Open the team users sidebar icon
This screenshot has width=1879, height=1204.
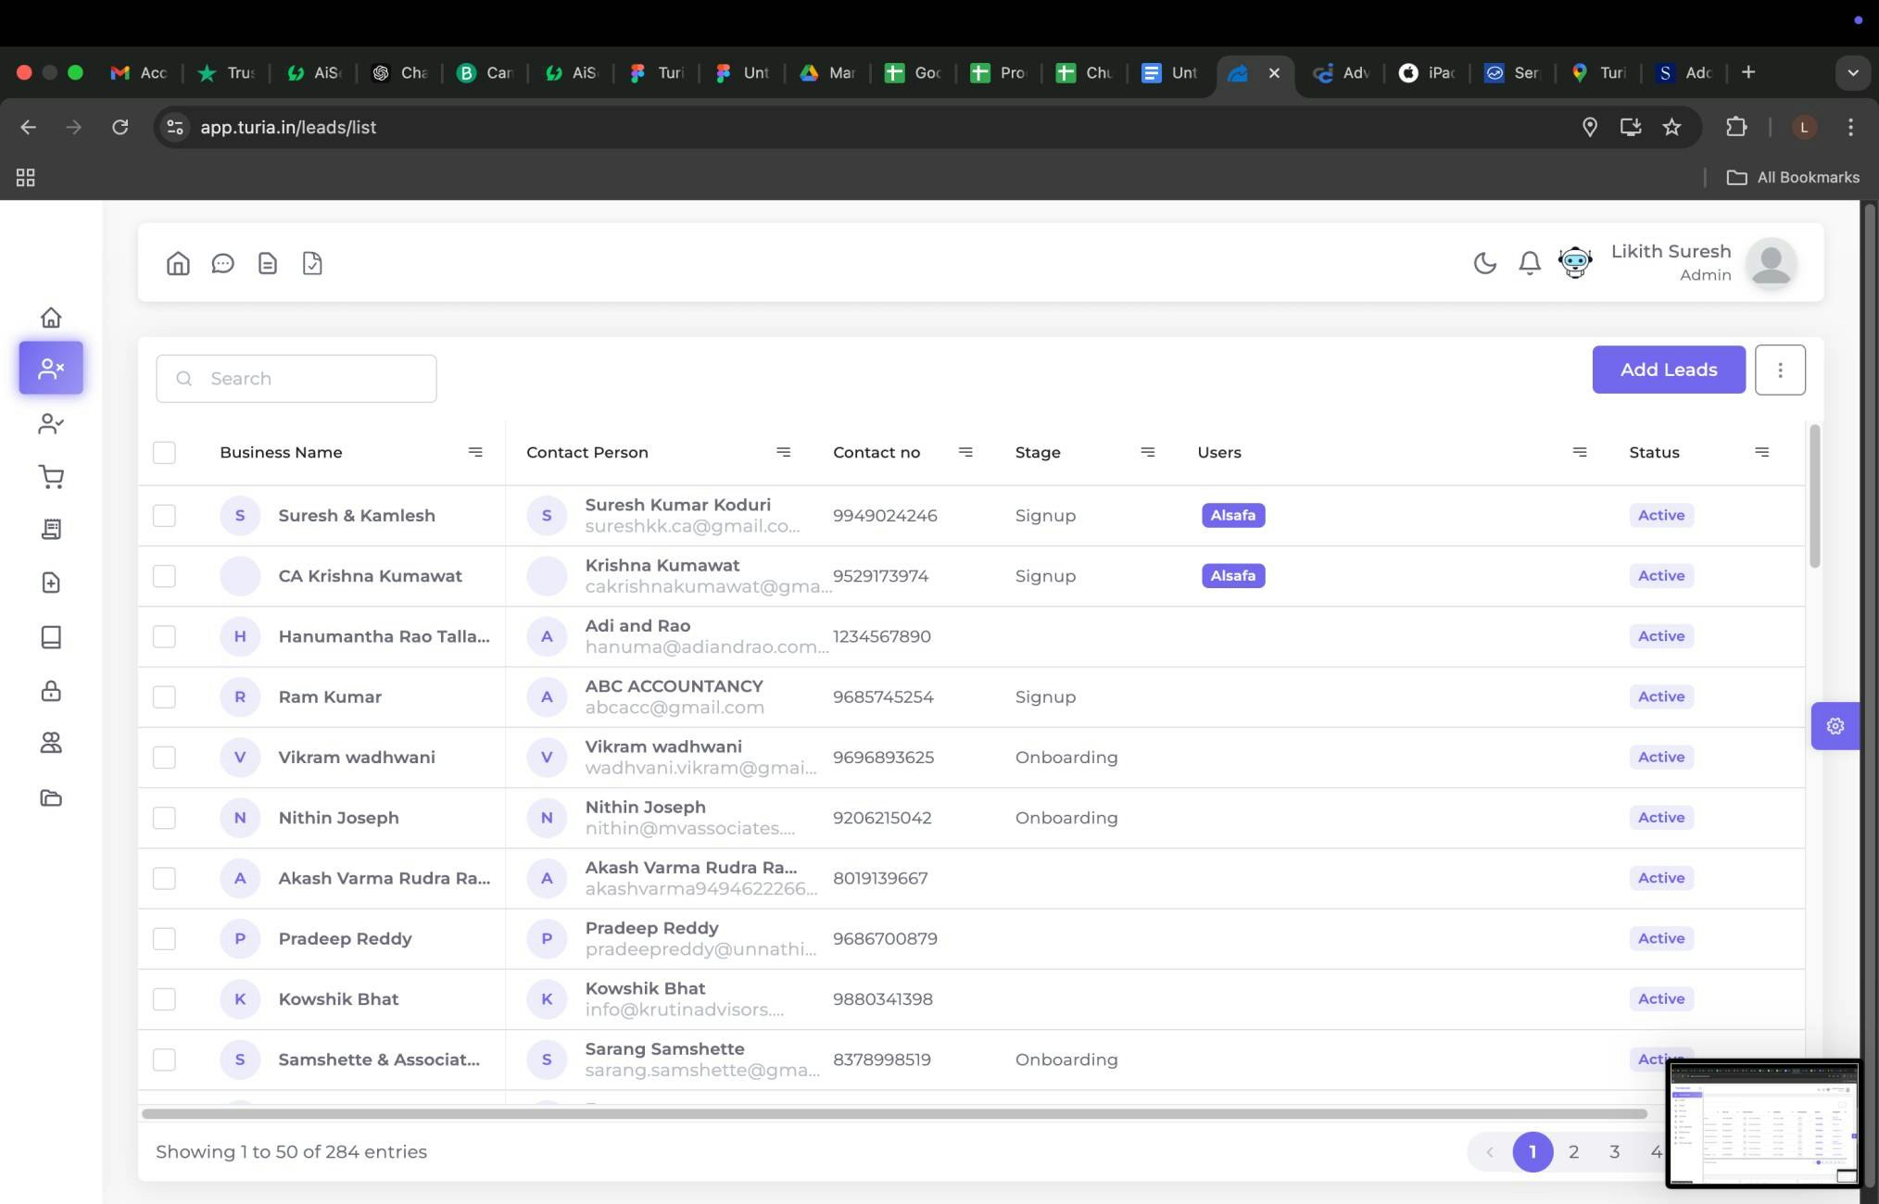51,743
